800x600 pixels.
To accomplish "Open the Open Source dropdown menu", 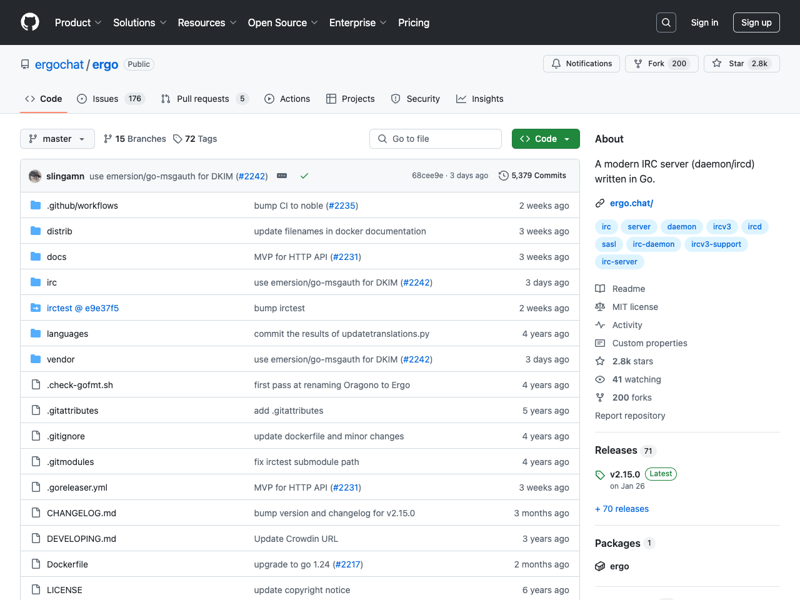I will click(282, 22).
